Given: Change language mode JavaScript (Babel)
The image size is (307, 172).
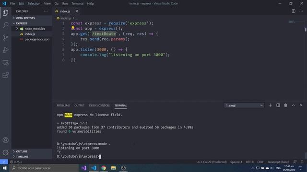Looking at the screenshot, I should tap(278, 162).
